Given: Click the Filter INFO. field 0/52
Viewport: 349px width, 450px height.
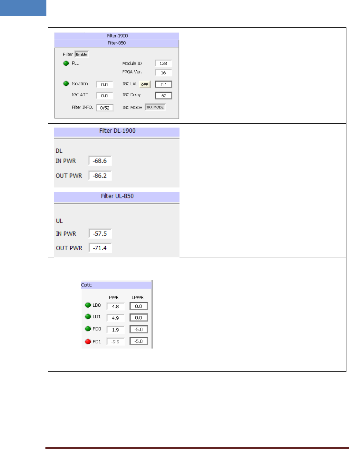Looking at the screenshot, I should click(x=105, y=108).
